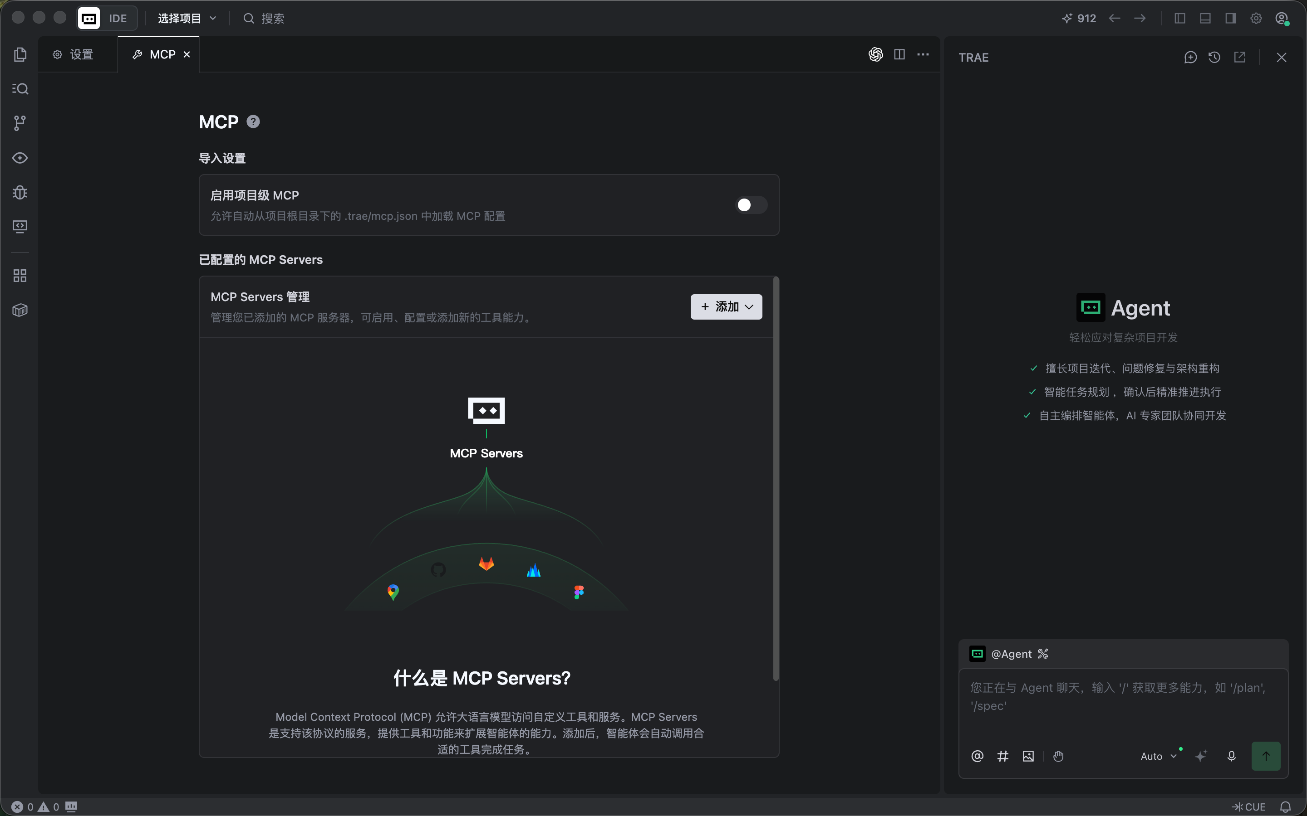Open the account profile icon
Image resolution: width=1307 pixels, height=816 pixels.
pyautogui.click(x=1282, y=19)
